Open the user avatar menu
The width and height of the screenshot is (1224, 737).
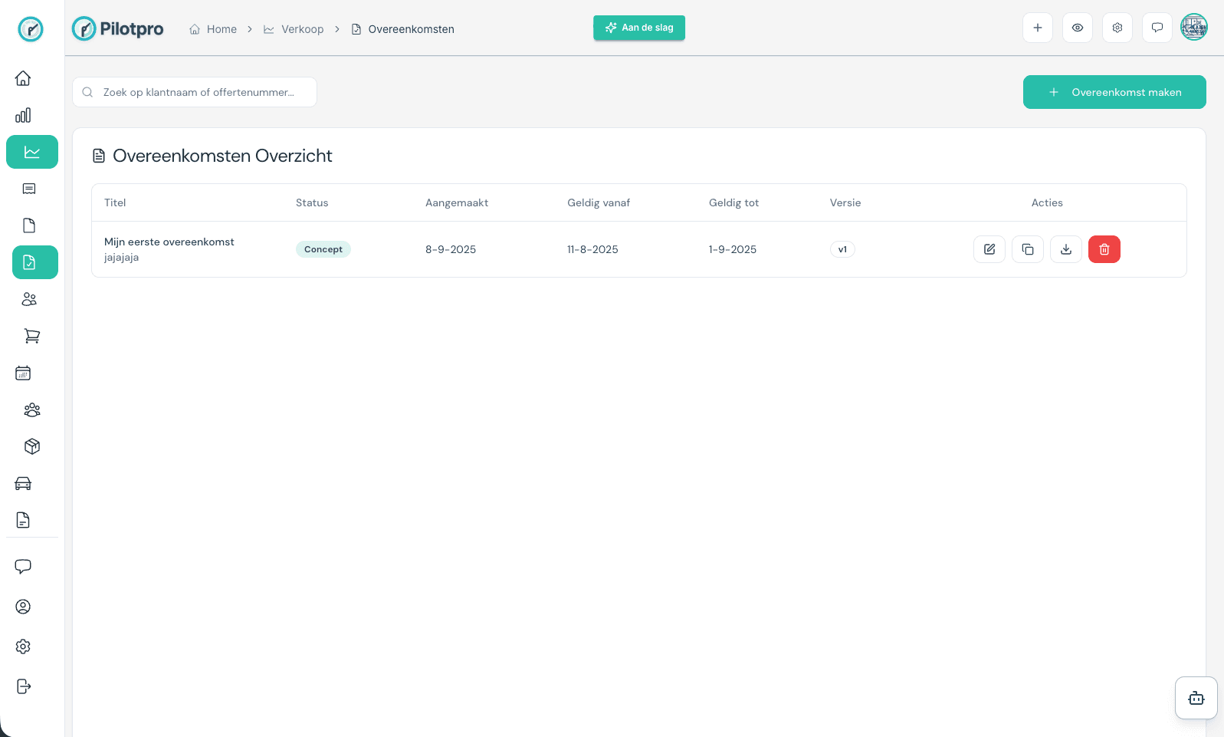pos(1193,28)
